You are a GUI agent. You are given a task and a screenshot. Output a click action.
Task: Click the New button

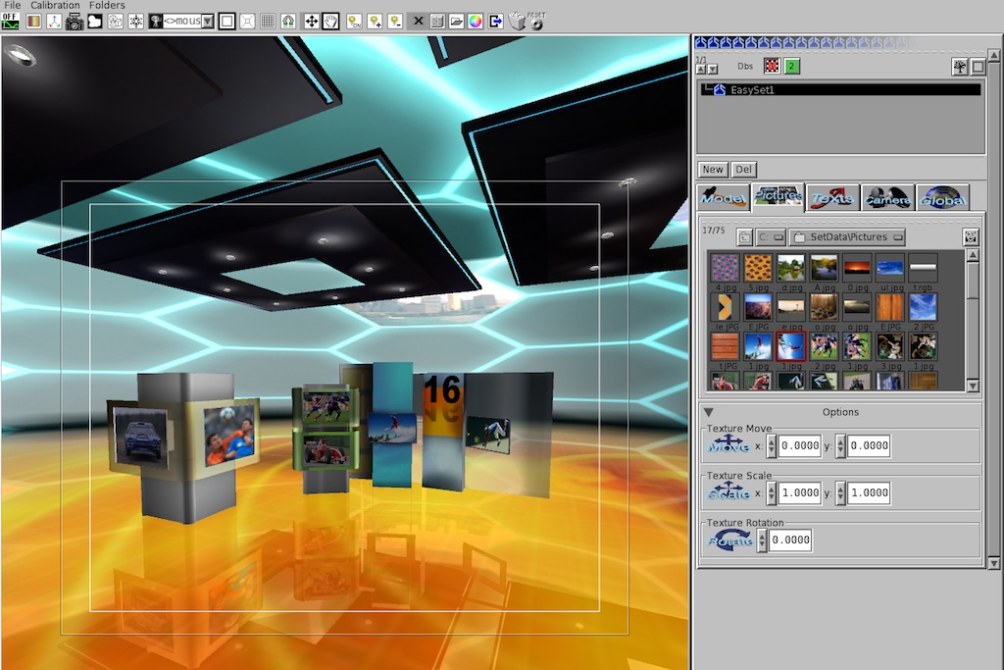click(713, 170)
